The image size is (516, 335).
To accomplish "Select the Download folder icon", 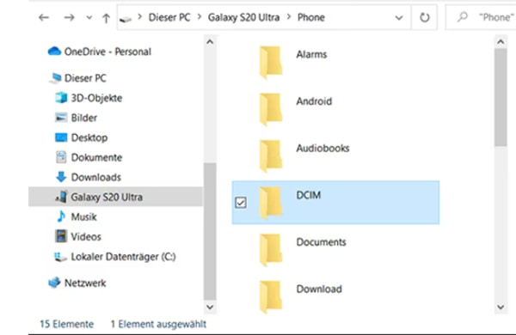I will (271, 296).
